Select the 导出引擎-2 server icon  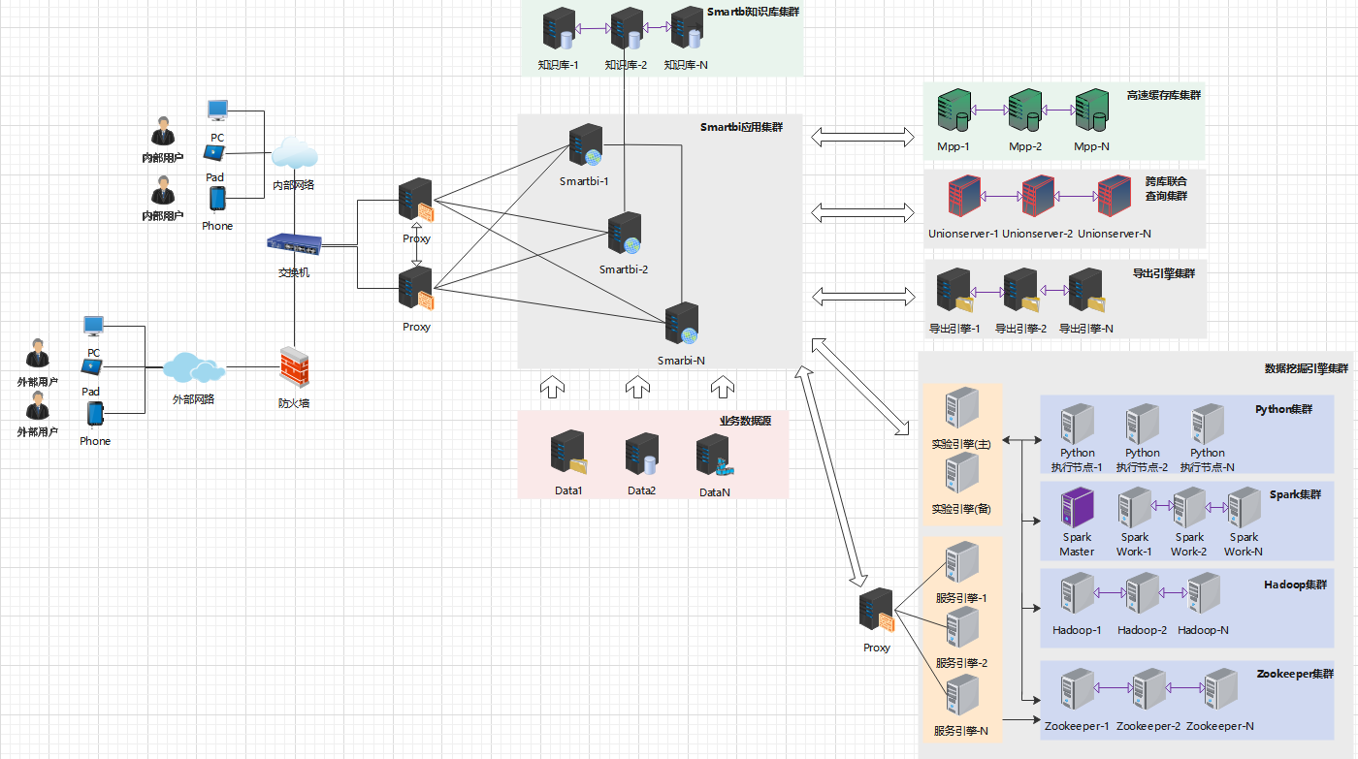(1021, 291)
